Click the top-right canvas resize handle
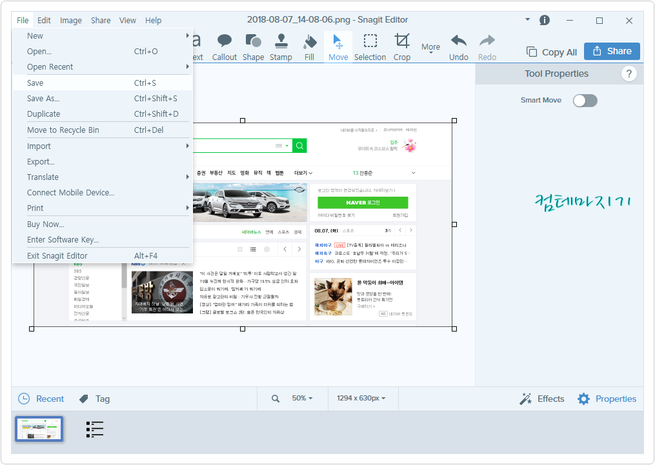This screenshot has height=465, width=655. [454, 121]
